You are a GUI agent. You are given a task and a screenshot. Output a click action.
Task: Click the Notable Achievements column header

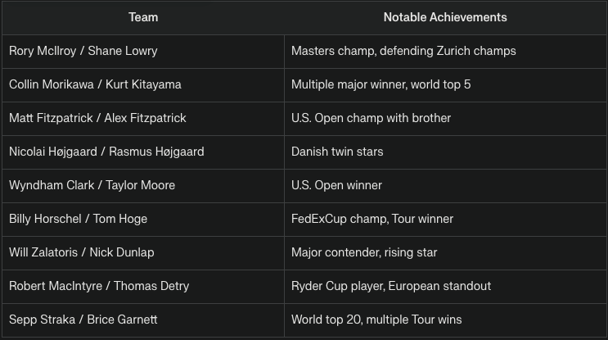445,17
